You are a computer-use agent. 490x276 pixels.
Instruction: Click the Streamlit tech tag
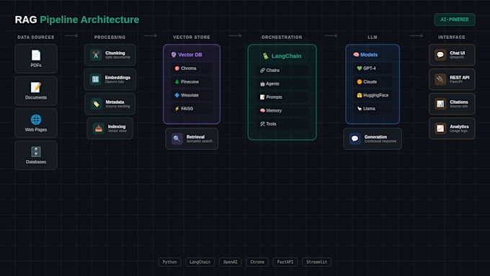[317, 262]
